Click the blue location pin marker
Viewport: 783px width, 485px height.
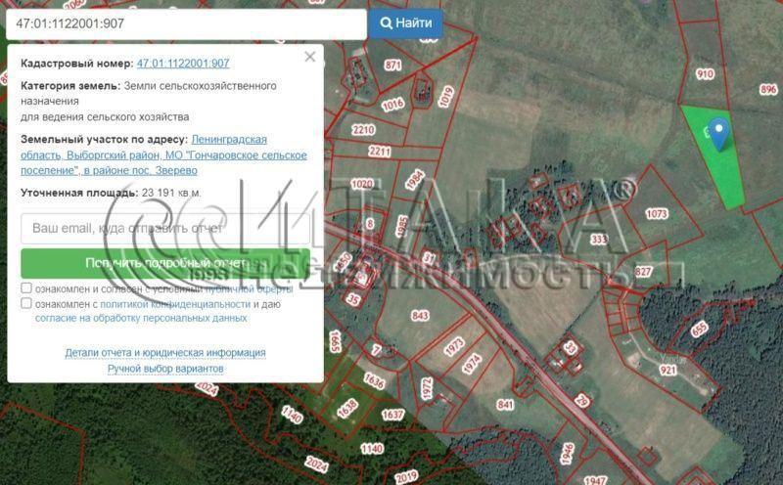[719, 132]
